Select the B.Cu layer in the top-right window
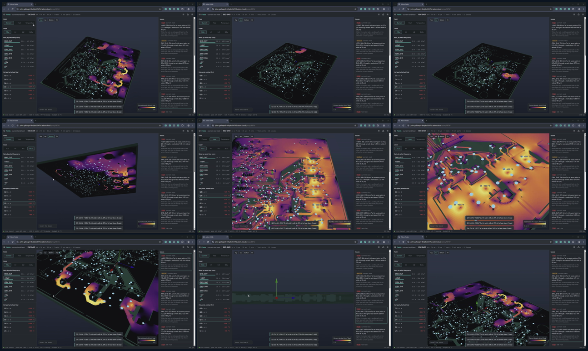The width and height of the screenshot is (588, 351). click(423, 32)
